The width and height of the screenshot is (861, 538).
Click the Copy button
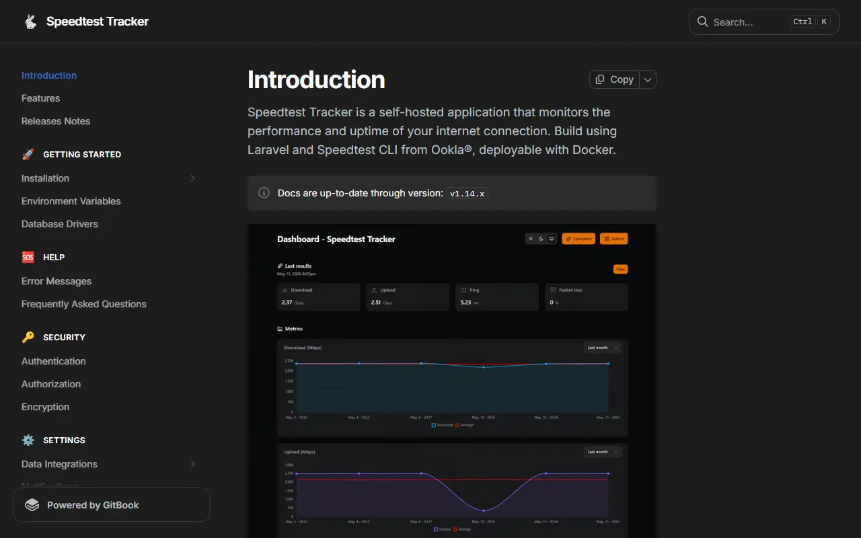pos(614,79)
